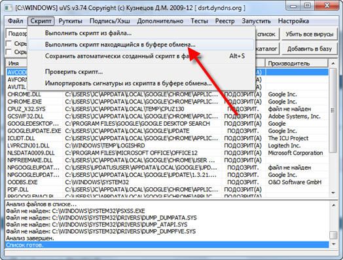Choose Проверить скрипт...

(141, 72)
